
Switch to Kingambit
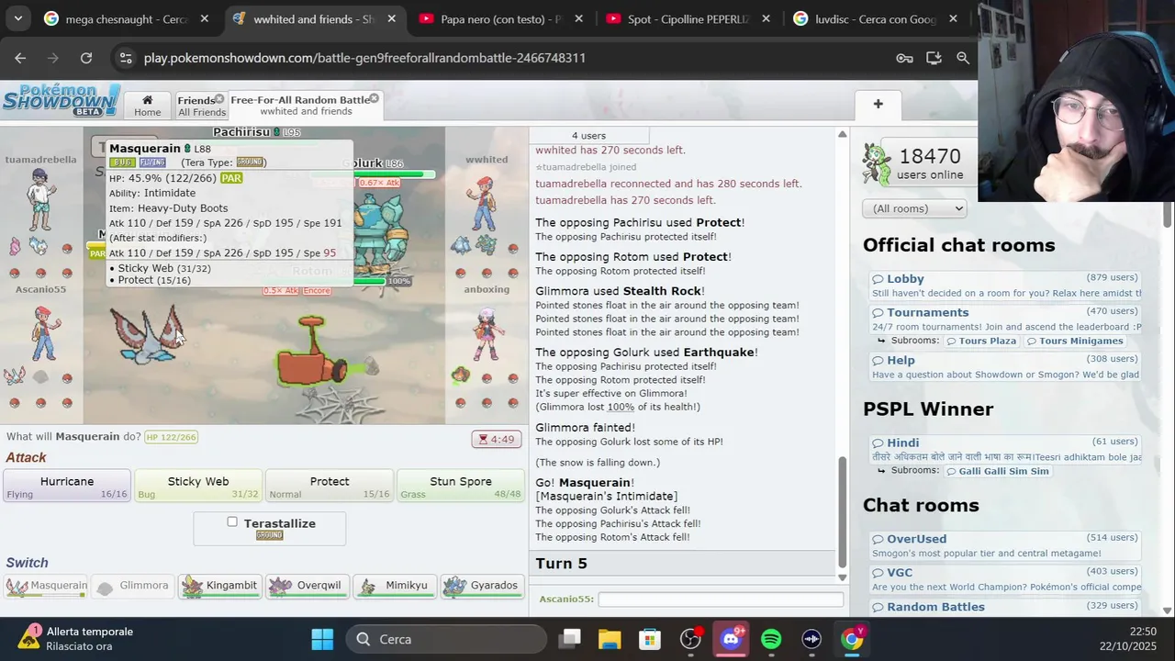(x=219, y=586)
